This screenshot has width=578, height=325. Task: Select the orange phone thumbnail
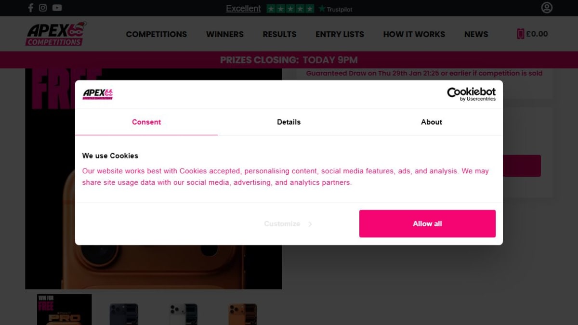click(x=243, y=313)
